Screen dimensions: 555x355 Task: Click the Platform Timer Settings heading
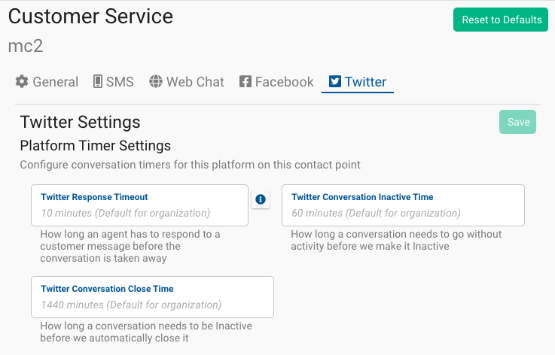click(95, 146)
